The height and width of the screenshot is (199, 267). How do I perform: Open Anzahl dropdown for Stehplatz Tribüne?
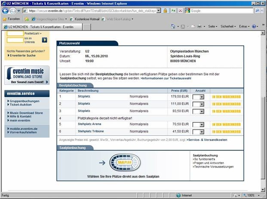tap(198, 132)
